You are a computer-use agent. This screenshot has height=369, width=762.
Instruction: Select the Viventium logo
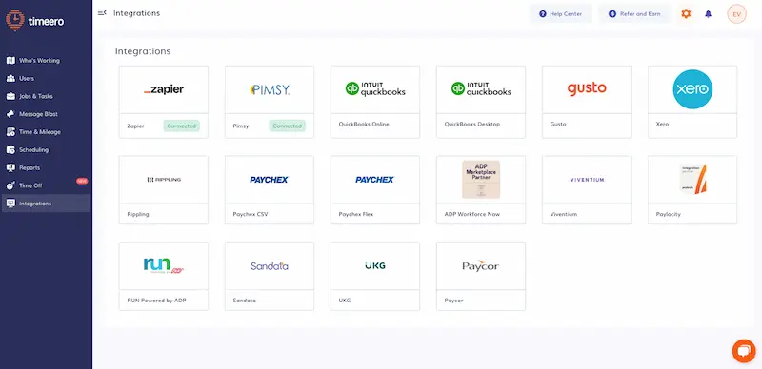[x=587, y=180]
